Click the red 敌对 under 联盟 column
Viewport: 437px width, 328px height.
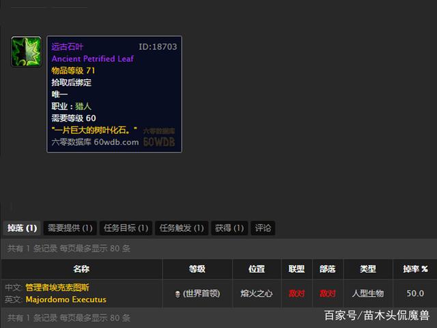296,294
